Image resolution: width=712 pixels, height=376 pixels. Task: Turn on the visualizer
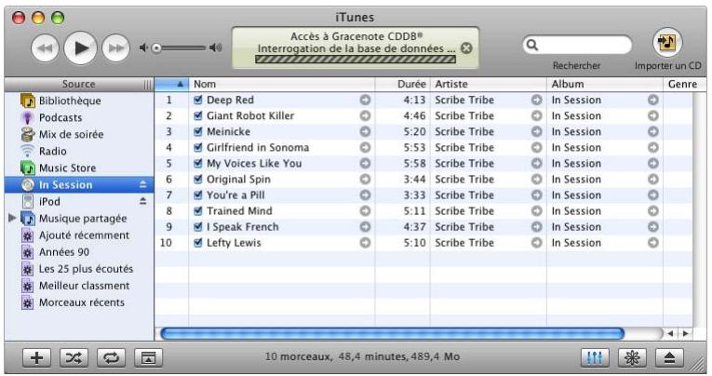tap(632, 357)
